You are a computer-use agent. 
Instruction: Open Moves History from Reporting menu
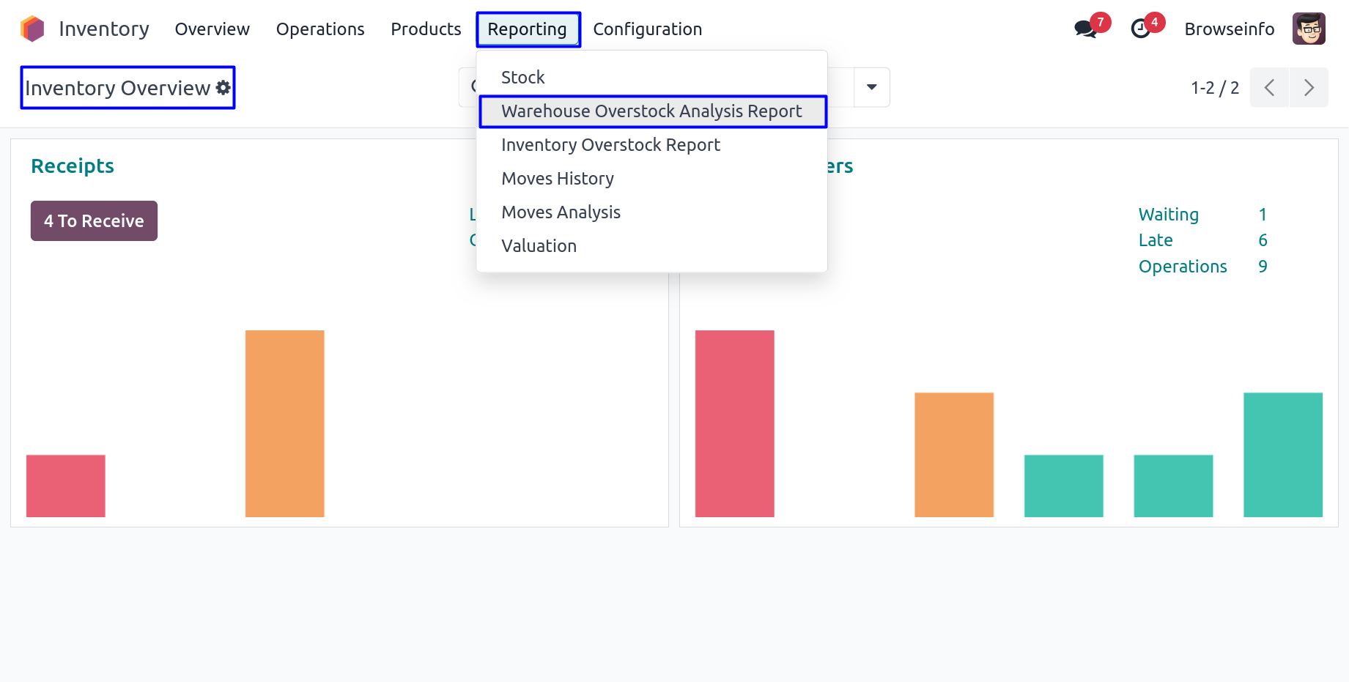click(x=558, y=179)
